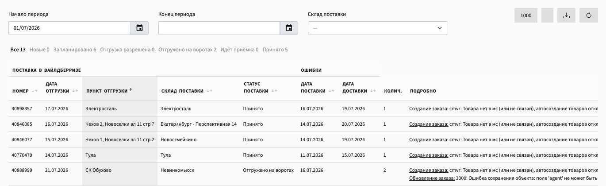Open Создание заказа link in row 40846085
This screenshot has width=606, height=186.
429,124
